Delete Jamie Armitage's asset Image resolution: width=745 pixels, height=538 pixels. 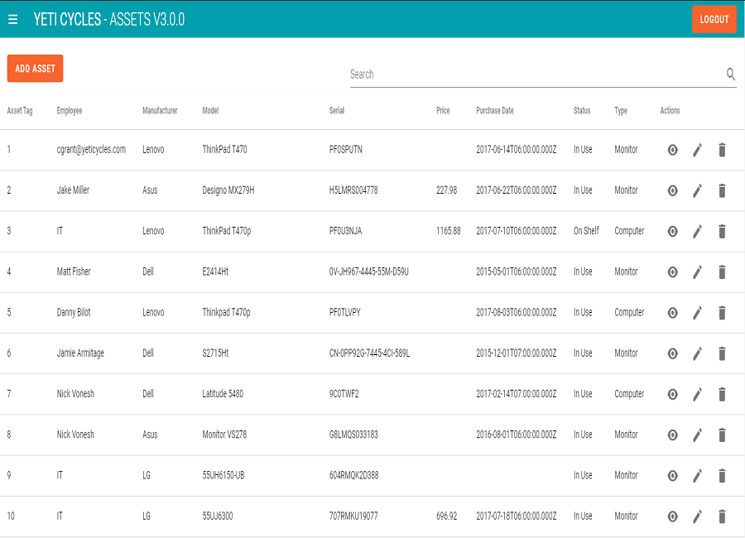point(722,353)
